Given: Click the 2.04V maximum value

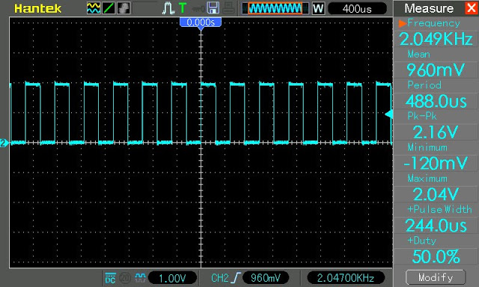Looking at the screenshot, I should coord(436,194).
